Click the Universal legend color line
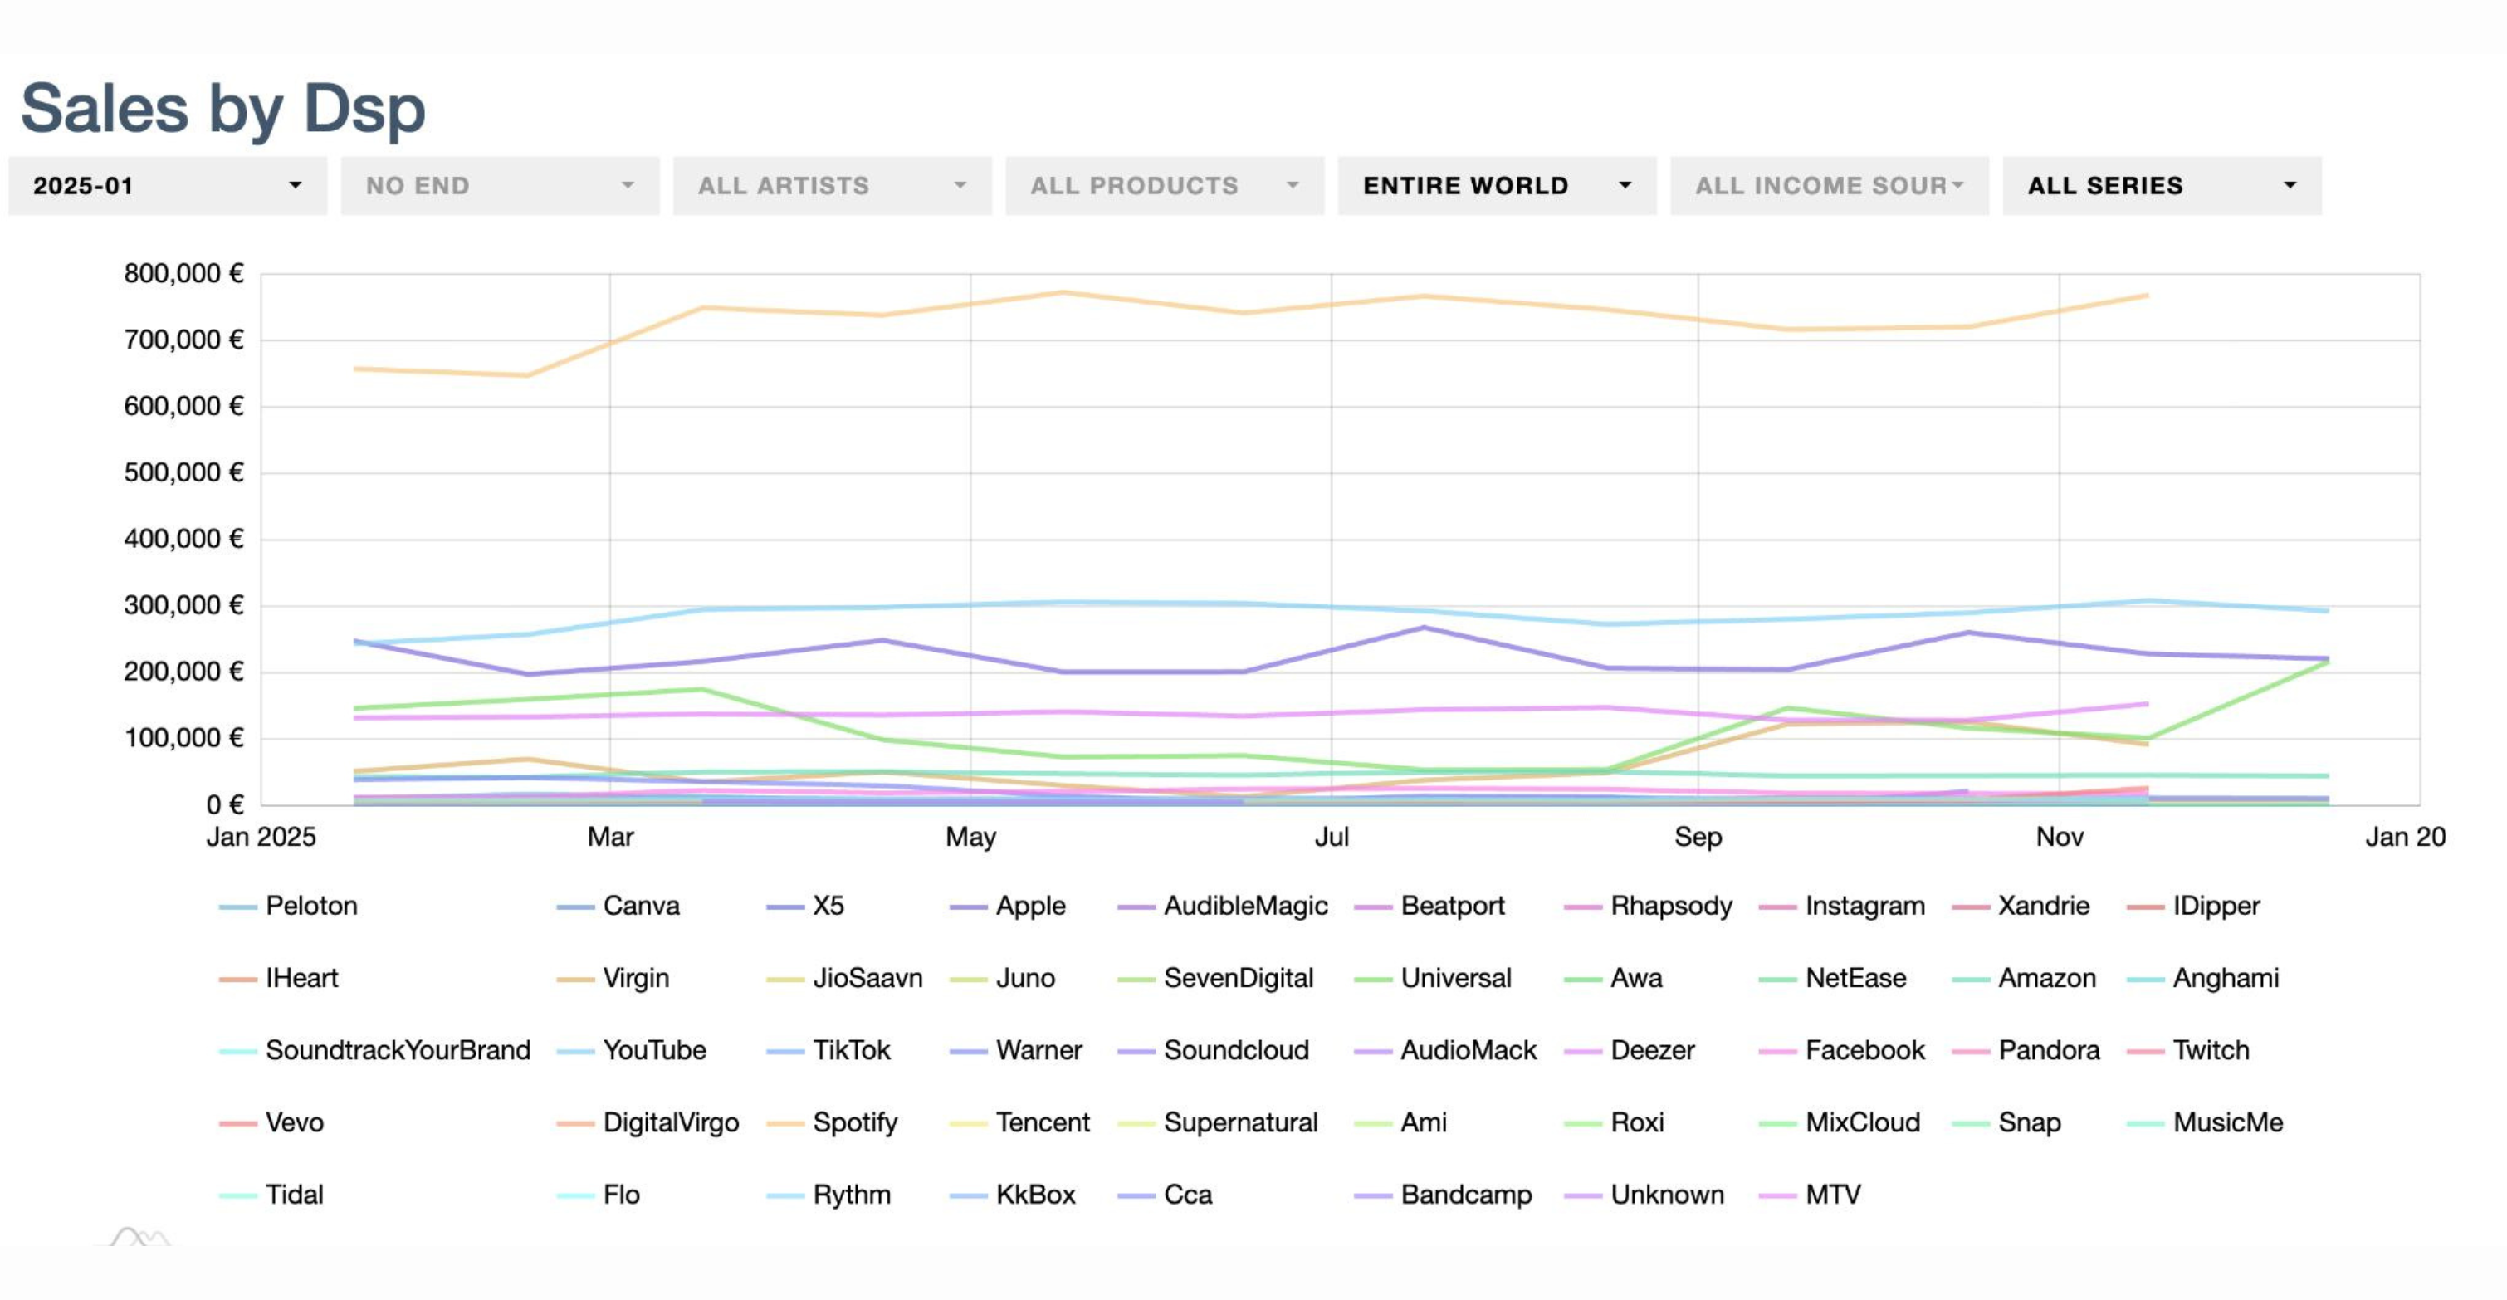Screen dimensions: 2507x1300 [x=1373, y=979]
